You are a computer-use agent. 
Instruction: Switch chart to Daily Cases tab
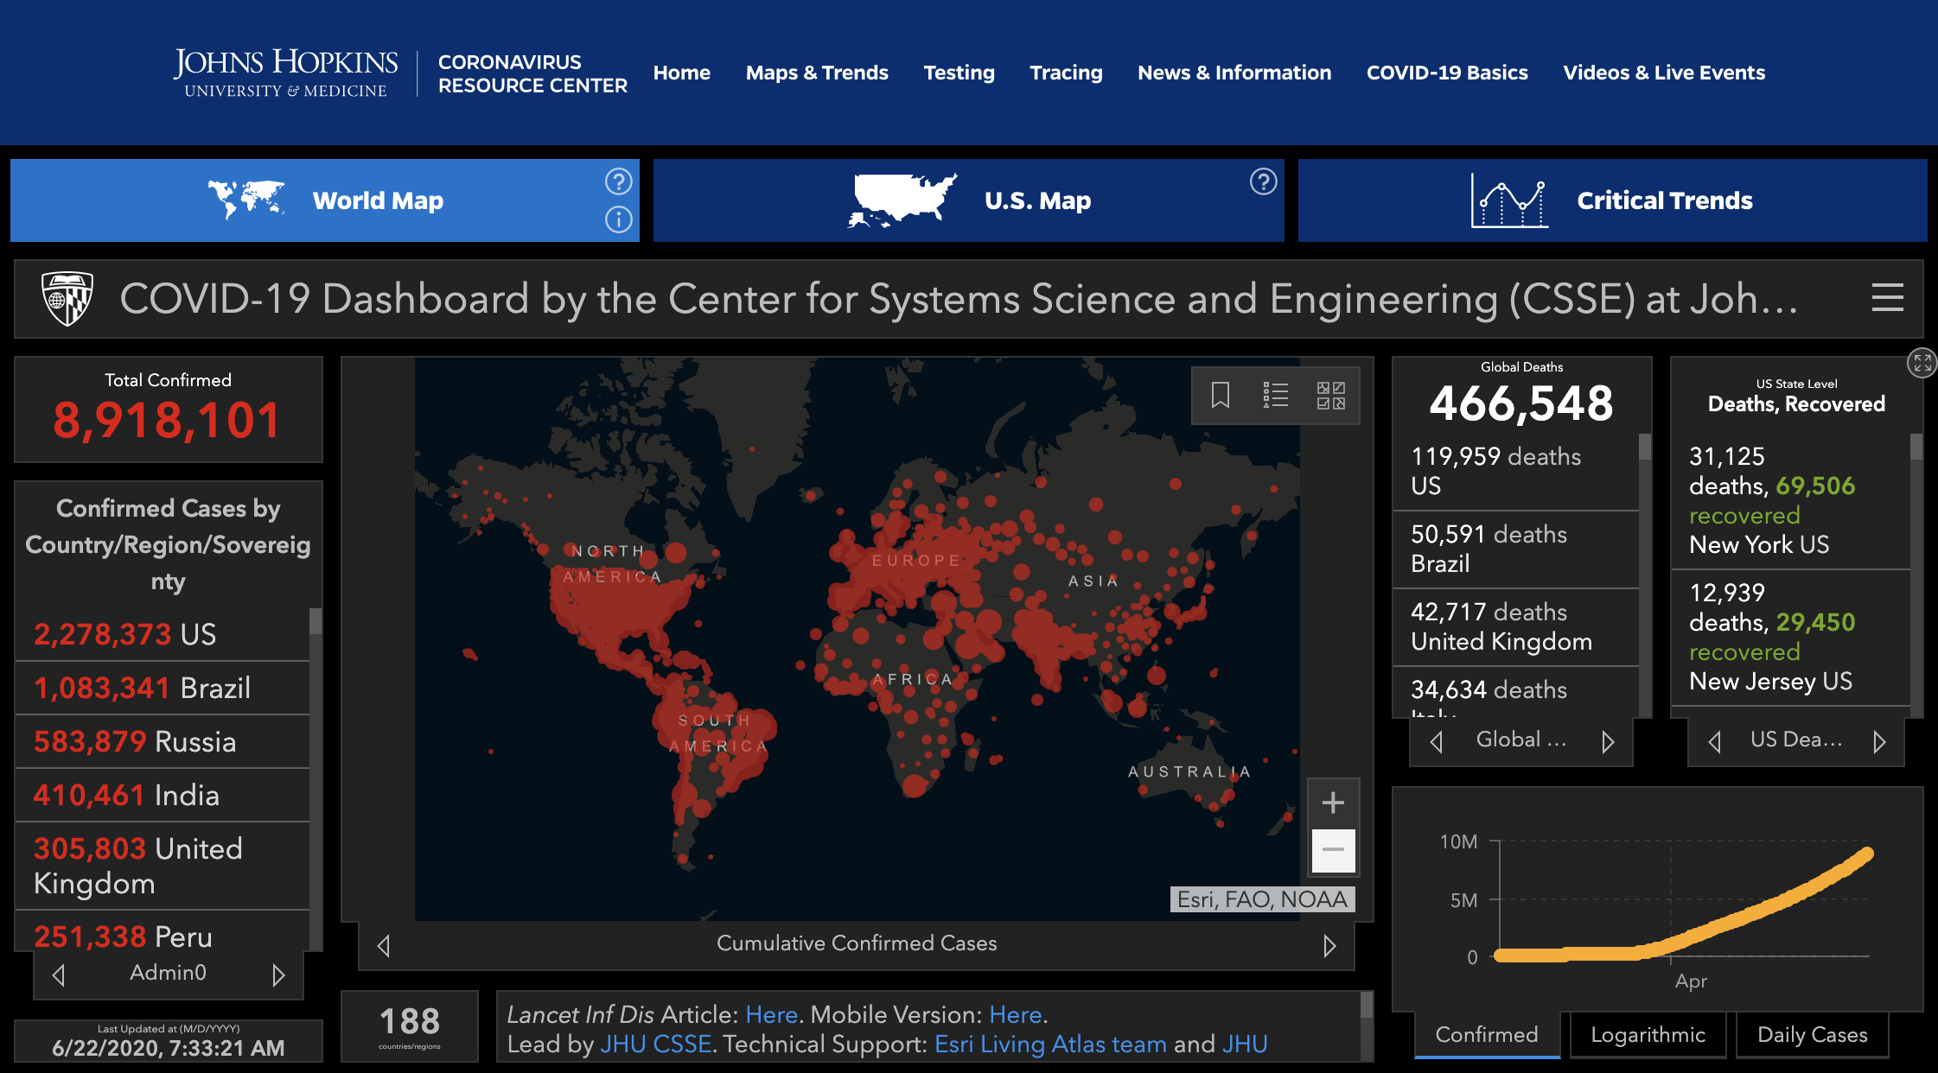point(1813,1035)
